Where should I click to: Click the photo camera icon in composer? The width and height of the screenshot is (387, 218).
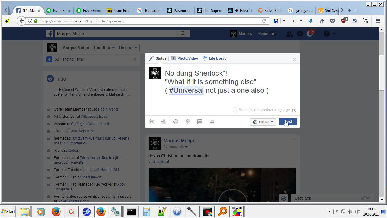(x=151, y=122)
